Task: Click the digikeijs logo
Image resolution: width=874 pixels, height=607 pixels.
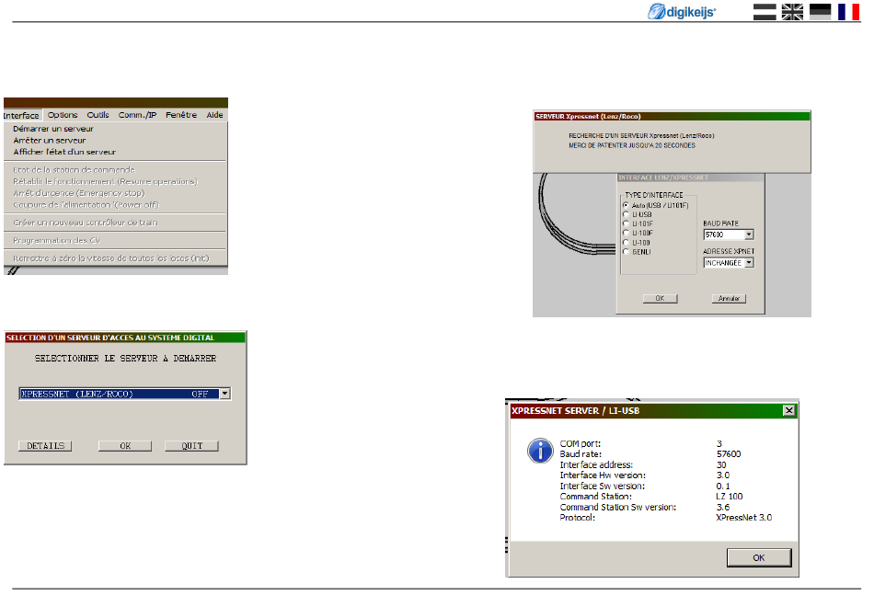Action: point(681,11)
